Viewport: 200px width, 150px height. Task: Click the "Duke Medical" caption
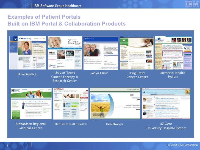(x=27, y=74)
